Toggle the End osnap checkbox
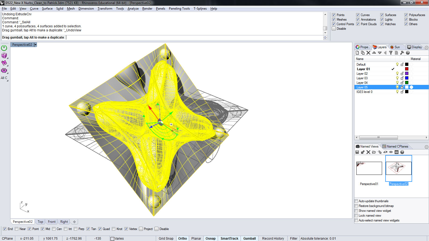The width and height of the screenshot is (429, 241). click(5, 229)
